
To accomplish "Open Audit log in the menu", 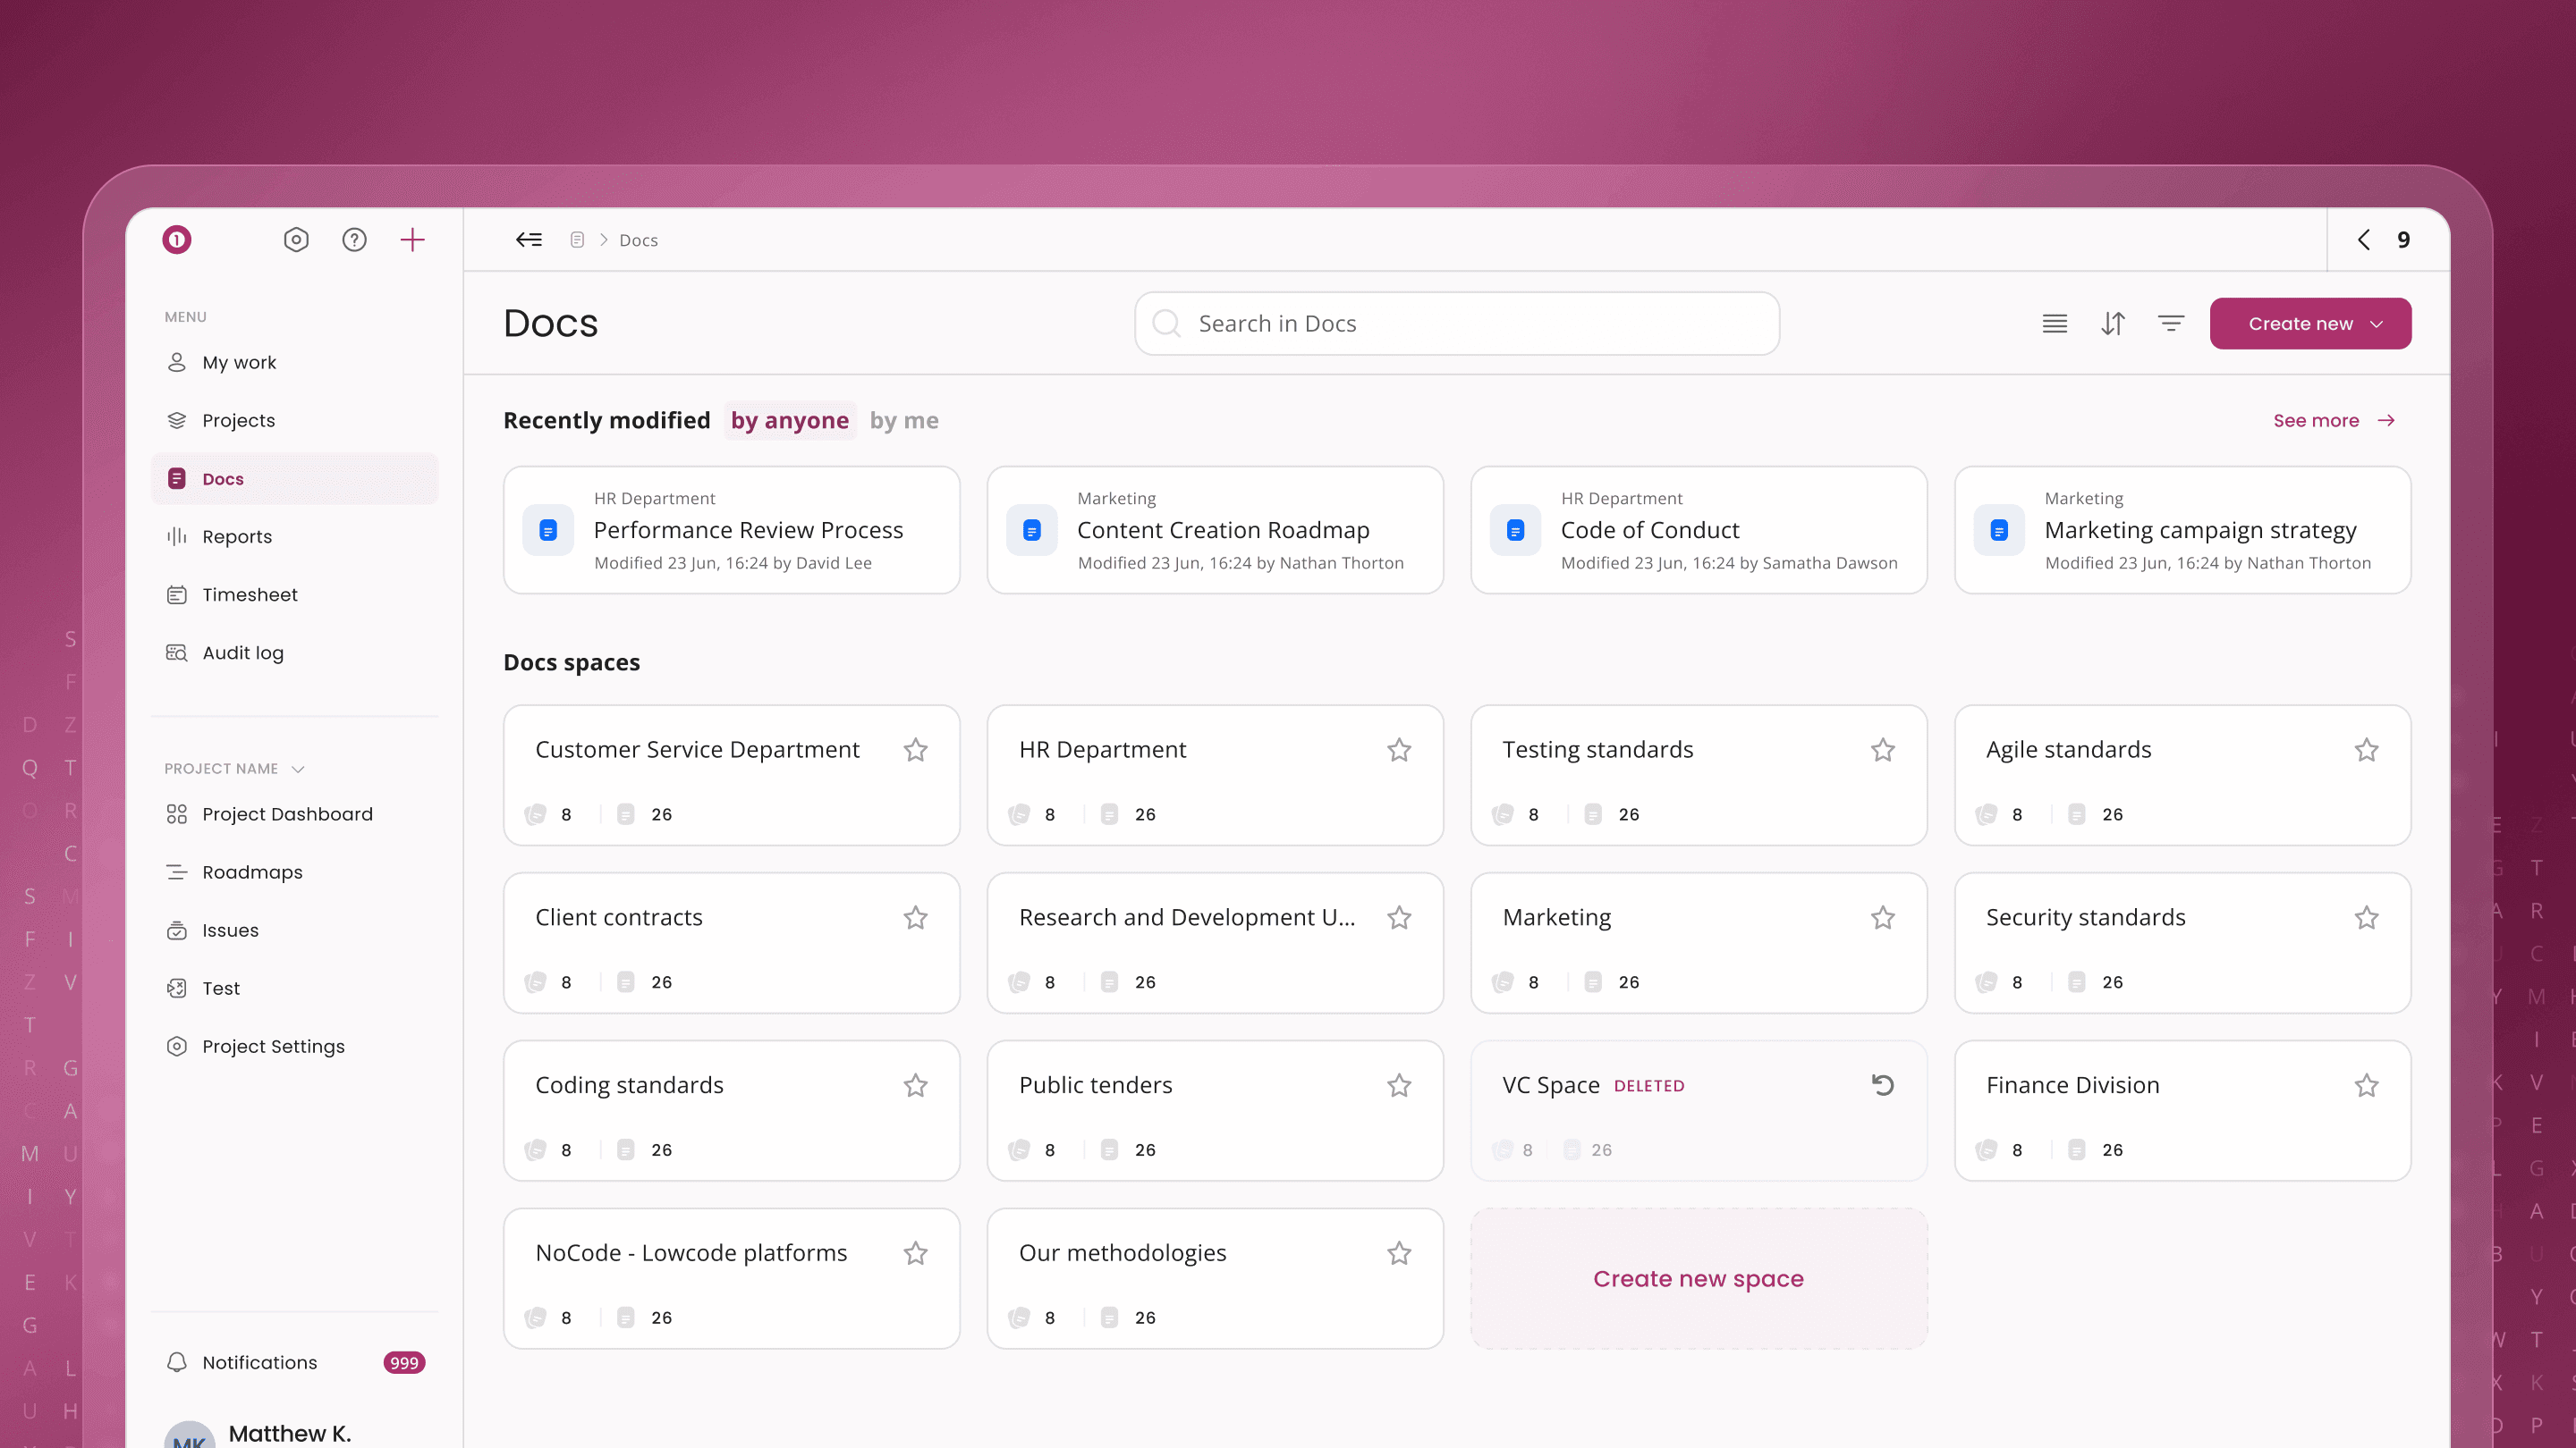I will click(243, 652).
